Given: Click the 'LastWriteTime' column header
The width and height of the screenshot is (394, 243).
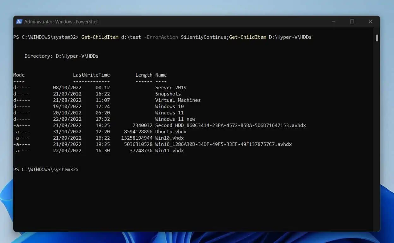Looking at the screenshot, I should click(91, 75).
